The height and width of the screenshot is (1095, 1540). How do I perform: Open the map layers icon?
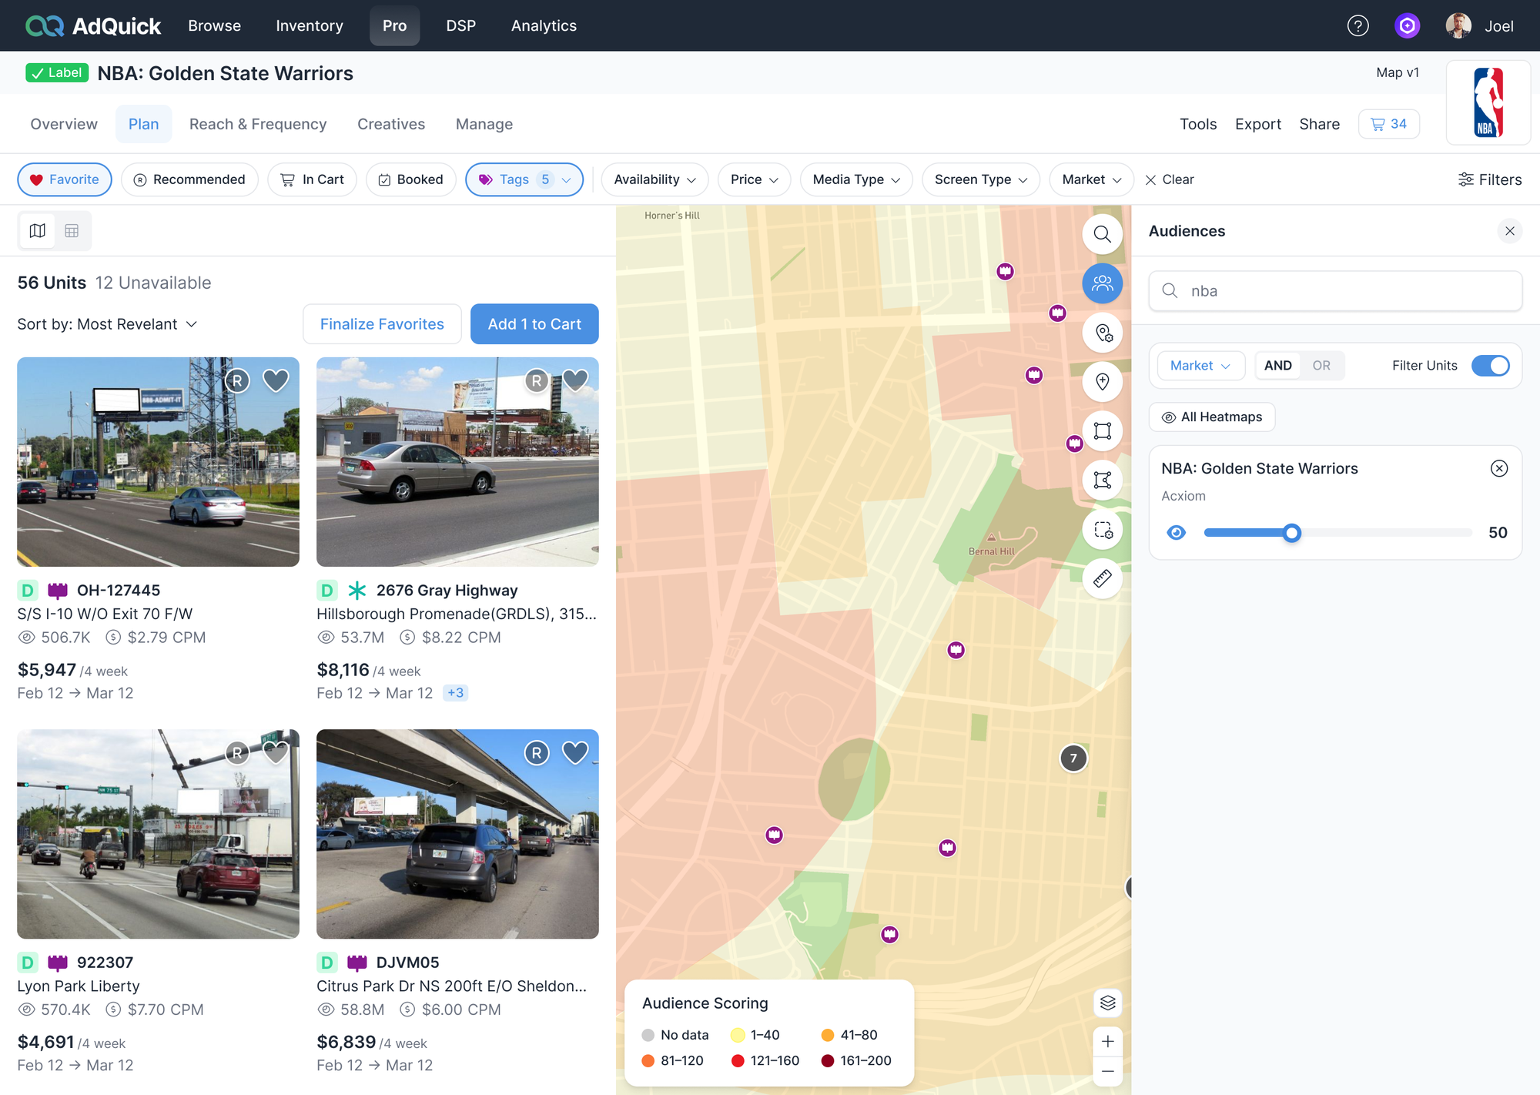(x=1107, y=1003)
